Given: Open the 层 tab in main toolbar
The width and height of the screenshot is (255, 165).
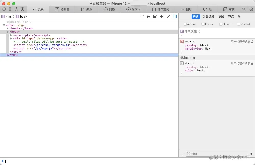Looking at the screenshot, I should click(x=208, y=9).
